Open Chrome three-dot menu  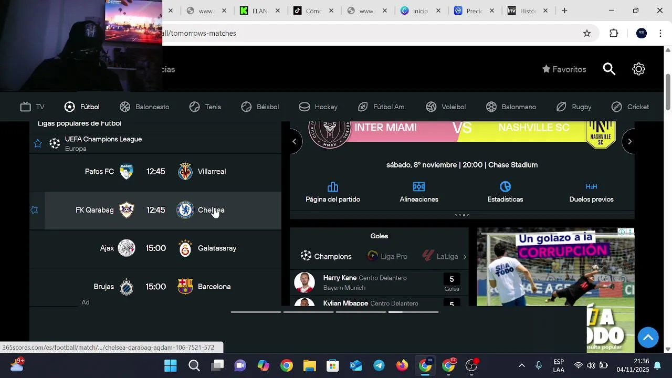click(660, 33)
